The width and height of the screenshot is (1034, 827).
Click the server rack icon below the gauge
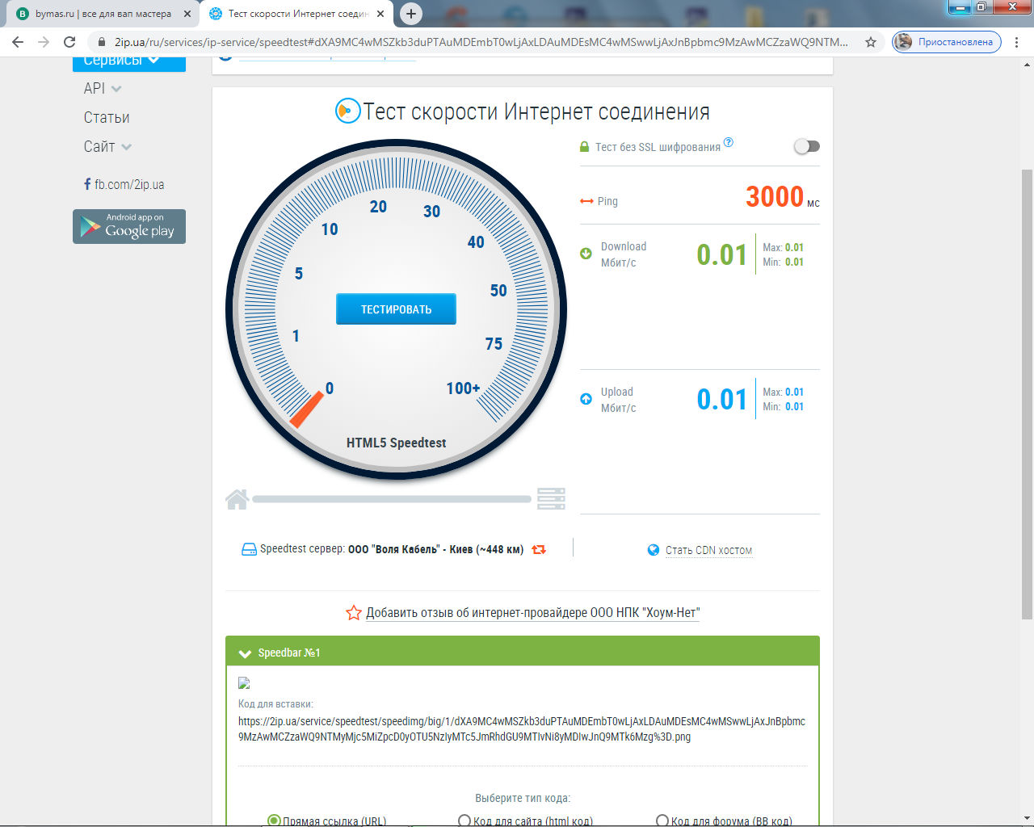[551, 499]
